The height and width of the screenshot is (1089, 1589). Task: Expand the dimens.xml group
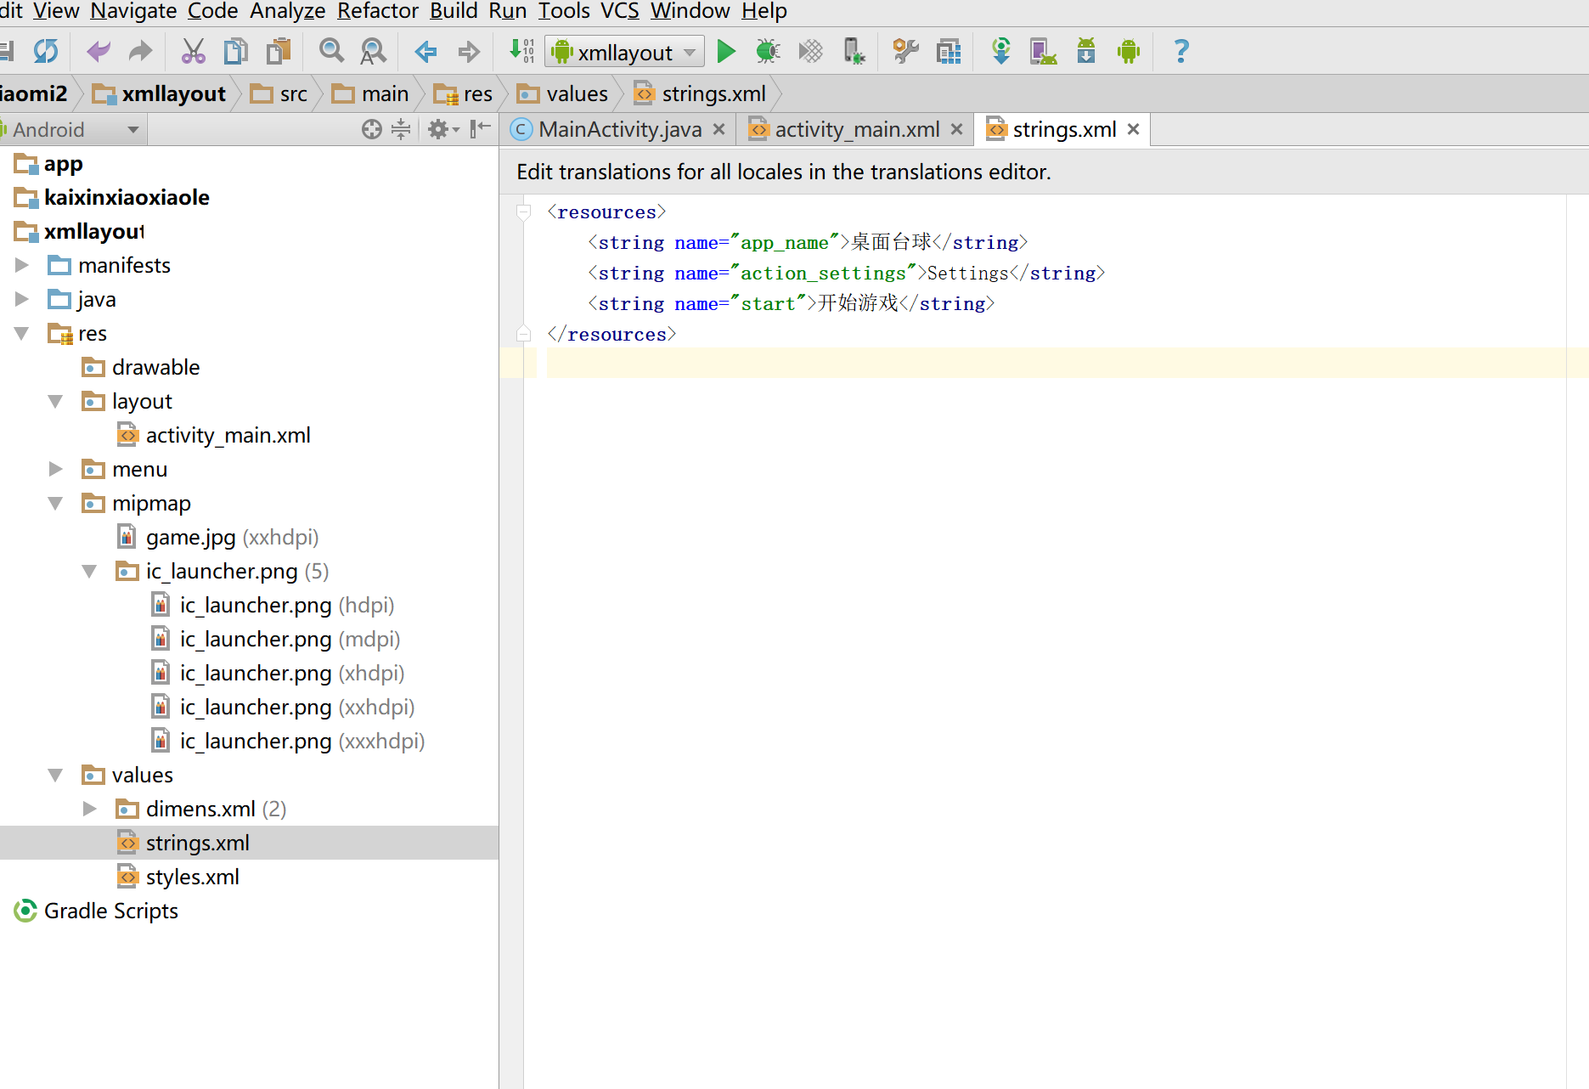90,809
